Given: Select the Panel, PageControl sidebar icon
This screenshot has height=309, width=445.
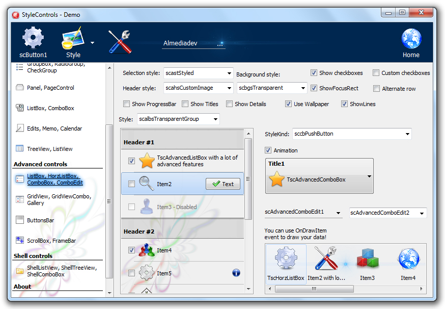Looking at the screenshot, I should pos(19,87).
